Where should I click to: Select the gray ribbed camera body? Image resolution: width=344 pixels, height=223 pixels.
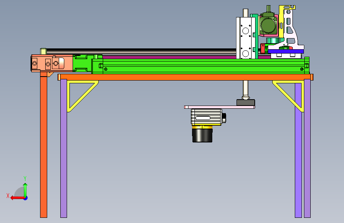tap(206, 117)
